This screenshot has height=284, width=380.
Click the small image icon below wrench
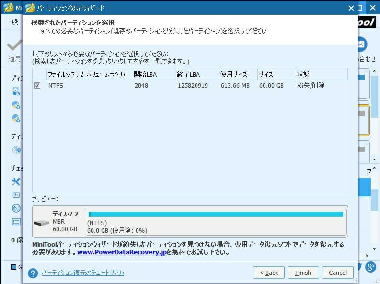[x=16, y=195]
